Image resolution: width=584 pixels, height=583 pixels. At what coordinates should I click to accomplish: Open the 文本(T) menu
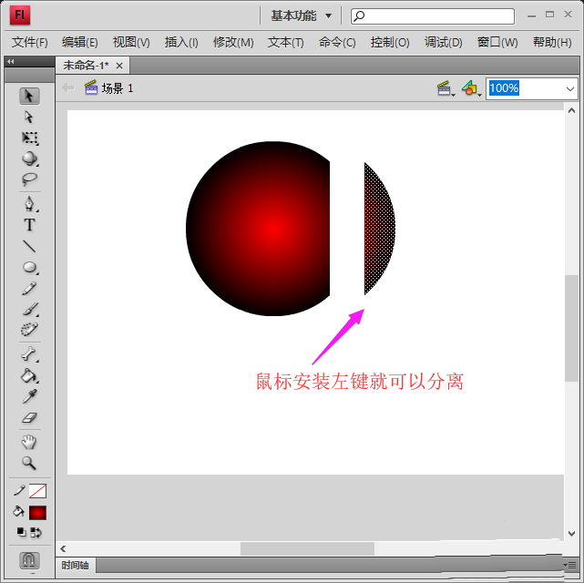click(x=286, y=42)
